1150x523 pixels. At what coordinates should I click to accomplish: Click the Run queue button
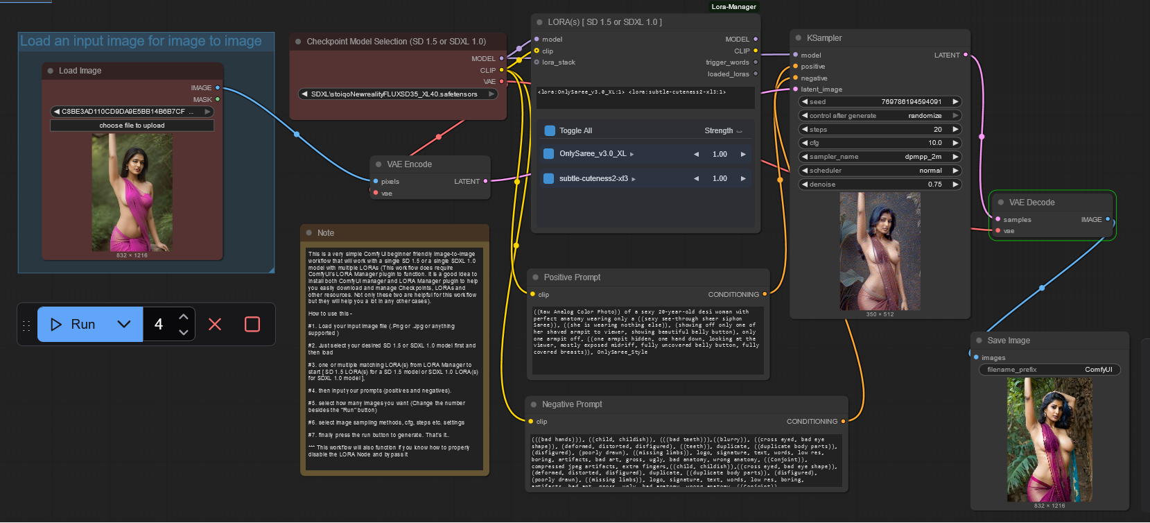(73, 325)
